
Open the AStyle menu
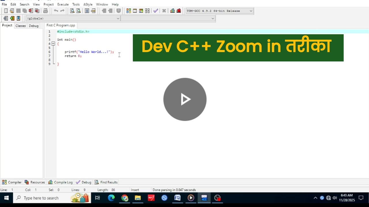pyautogui.click(x=88, y=4)
